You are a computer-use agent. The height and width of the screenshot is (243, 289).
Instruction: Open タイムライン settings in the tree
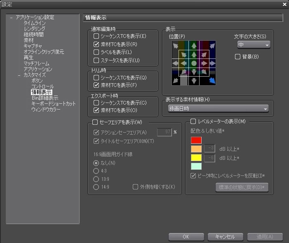tap(34, 23)
